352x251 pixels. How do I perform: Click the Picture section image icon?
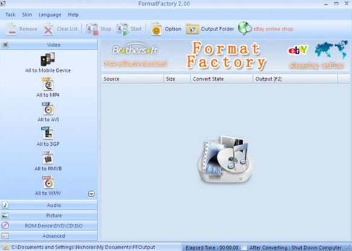click(x=5, y=215)
